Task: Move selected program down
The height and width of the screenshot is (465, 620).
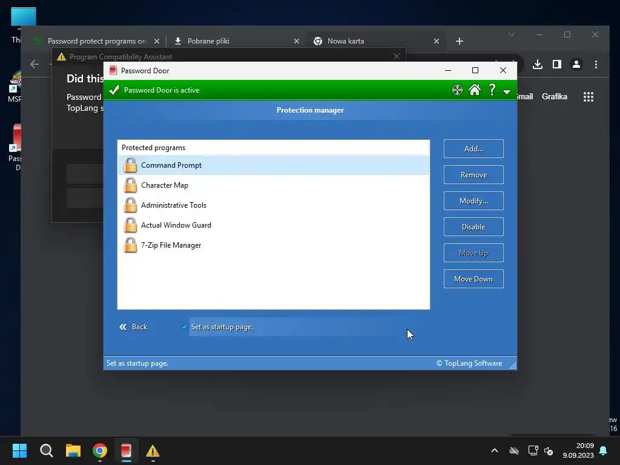Action: (473, 279)
